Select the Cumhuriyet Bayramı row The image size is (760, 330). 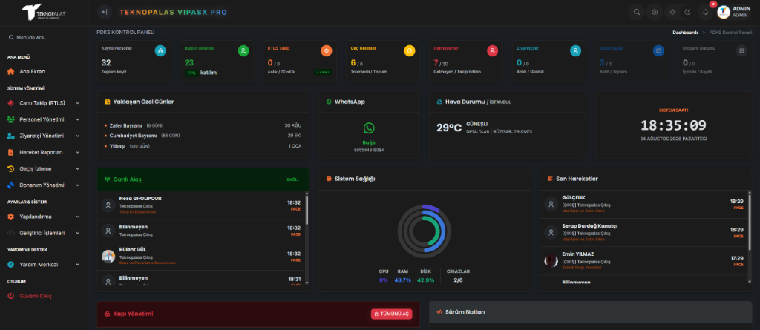[x=203, y=136]
